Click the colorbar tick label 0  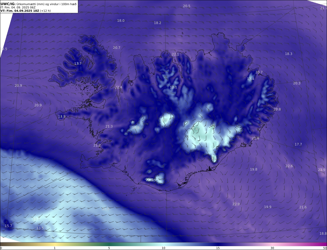tap(1, 248)
